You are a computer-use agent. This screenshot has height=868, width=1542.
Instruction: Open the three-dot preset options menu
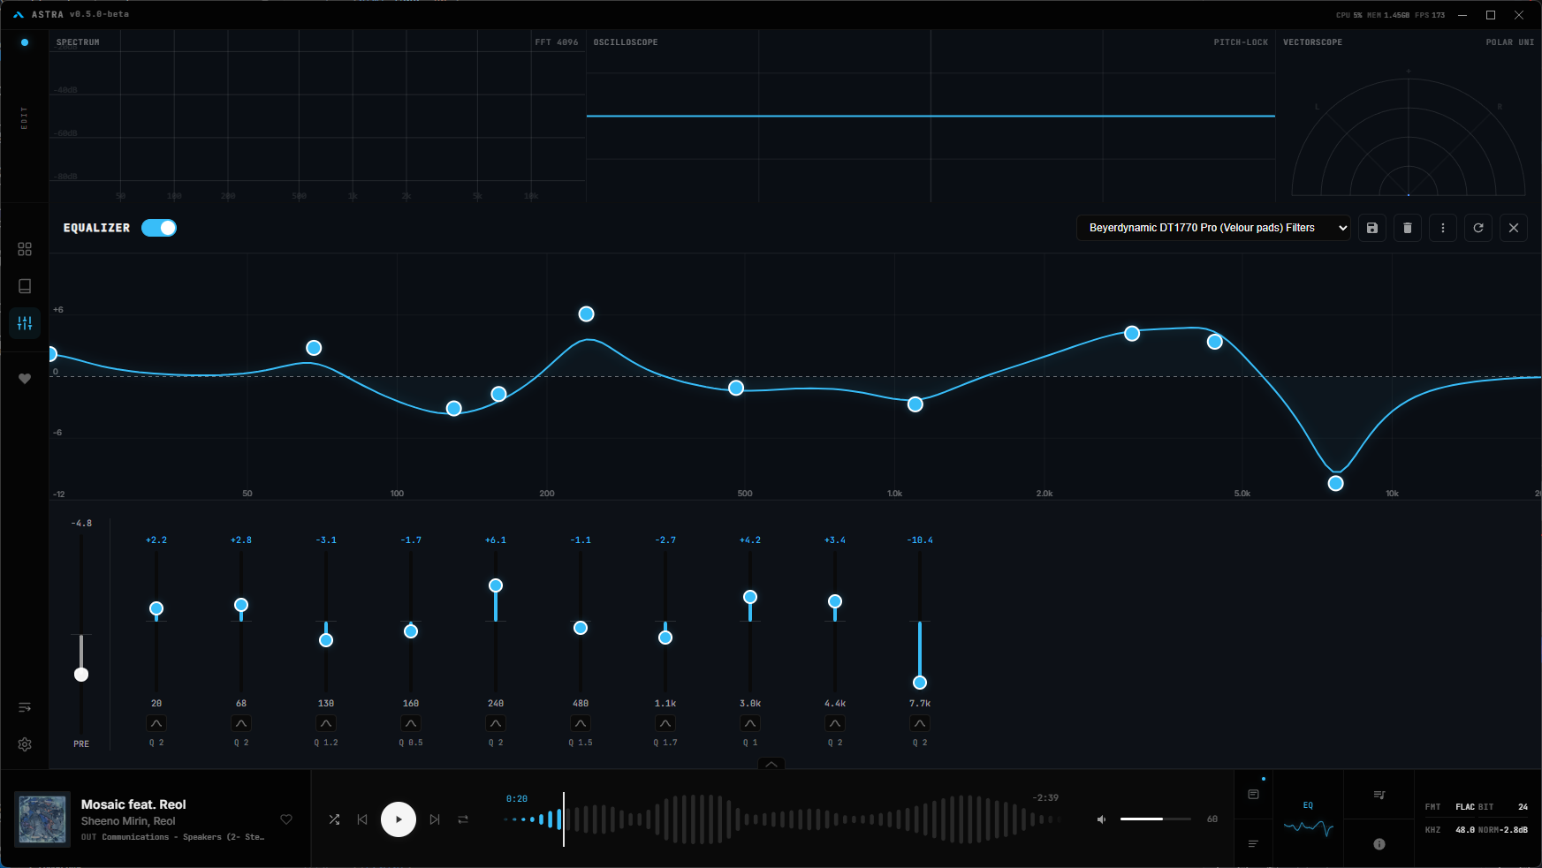[1442, 228]
